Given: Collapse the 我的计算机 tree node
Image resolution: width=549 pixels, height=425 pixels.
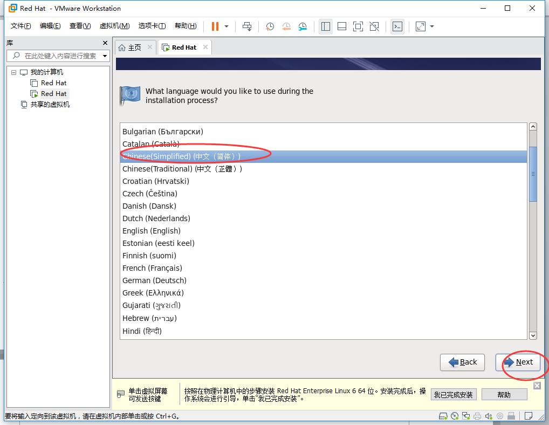Looking at the screenshot, I should [13, 72].
